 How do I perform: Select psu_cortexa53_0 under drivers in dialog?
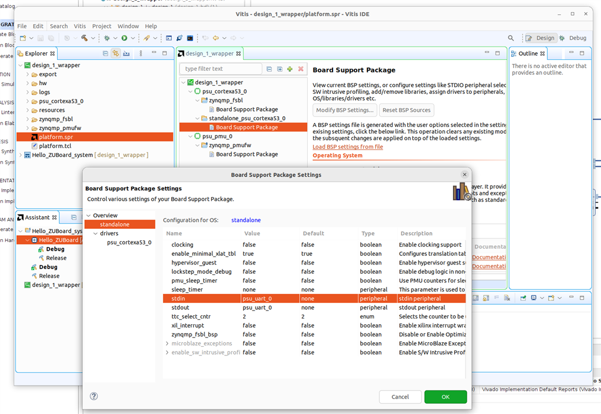pyautogui.click(x=129, y=243)
